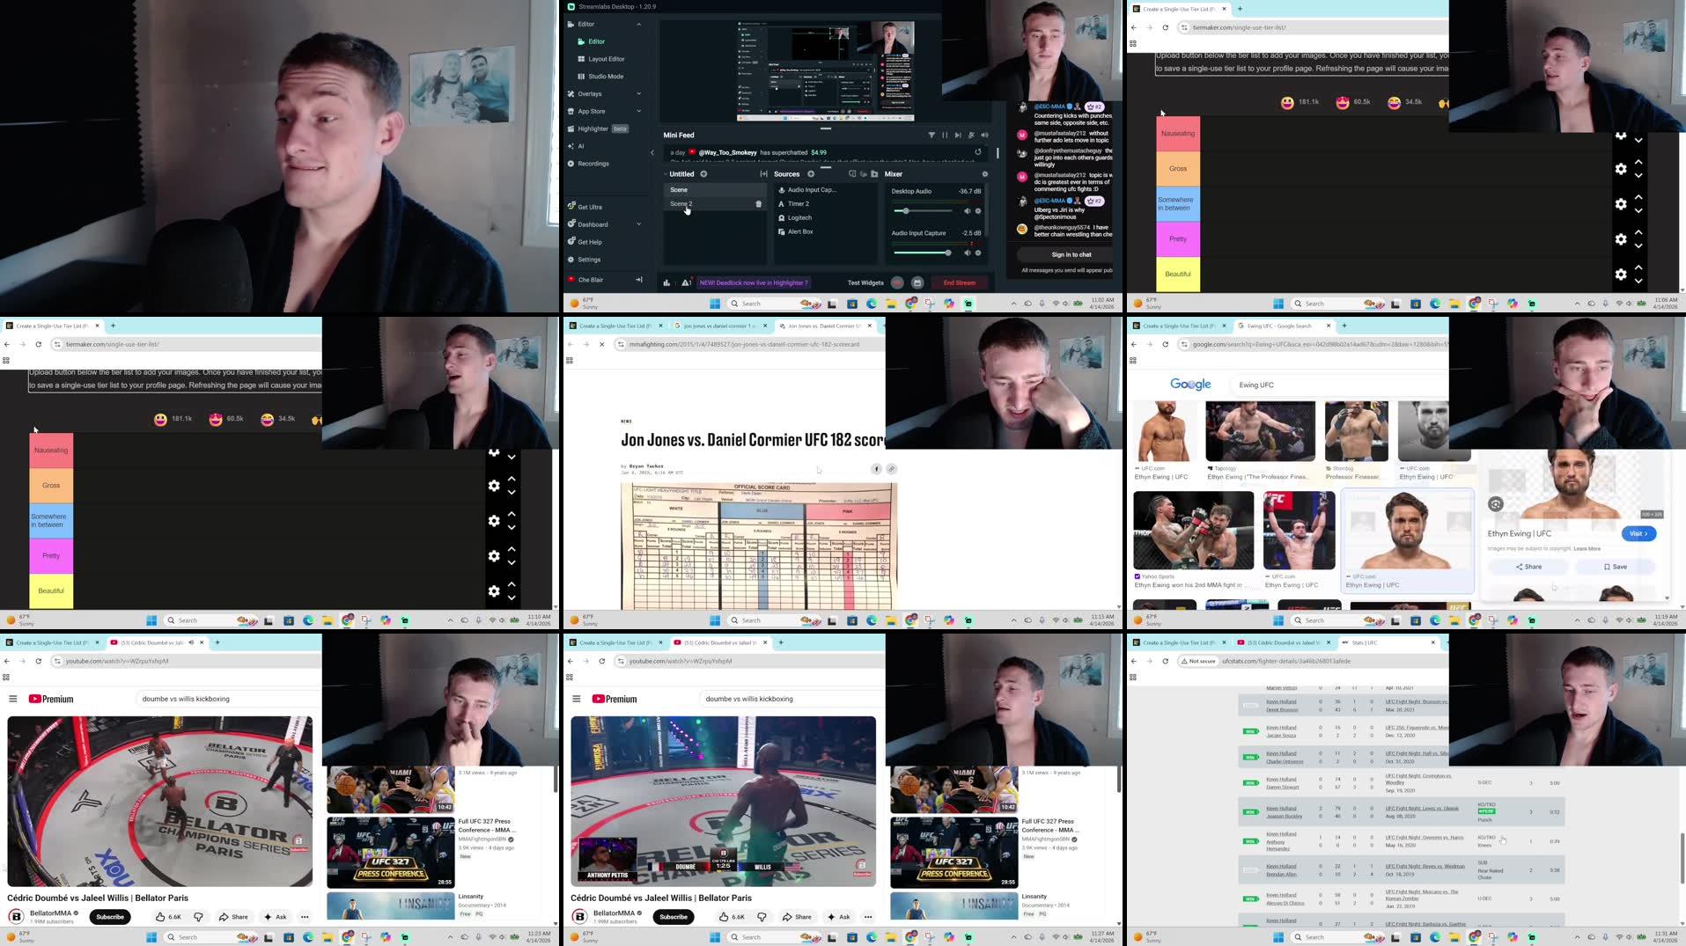The height and width of the screenshot is (946, 1686).
Task: Delete Scene 2 with the trash icon
Action: coord(758,203)
